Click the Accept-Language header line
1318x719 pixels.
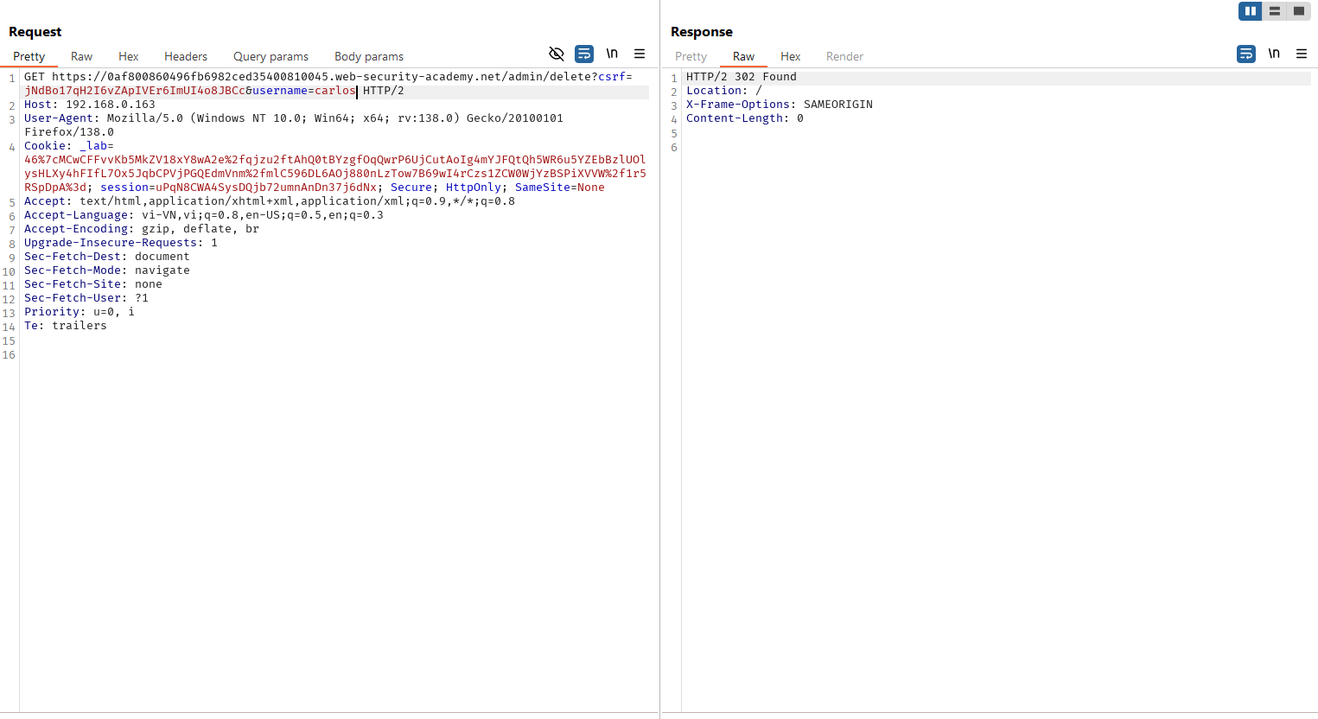[204, 215]
